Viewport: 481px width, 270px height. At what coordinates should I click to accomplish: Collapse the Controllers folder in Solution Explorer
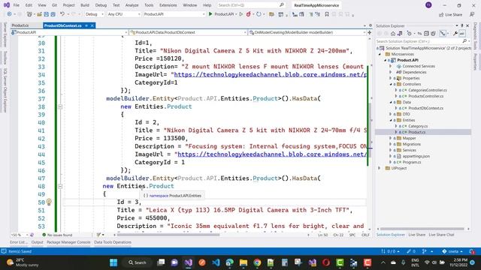391,84
